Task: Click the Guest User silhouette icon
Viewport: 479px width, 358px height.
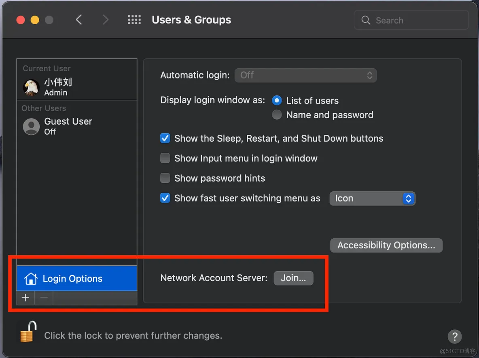Action: click(x=31, y=127)
